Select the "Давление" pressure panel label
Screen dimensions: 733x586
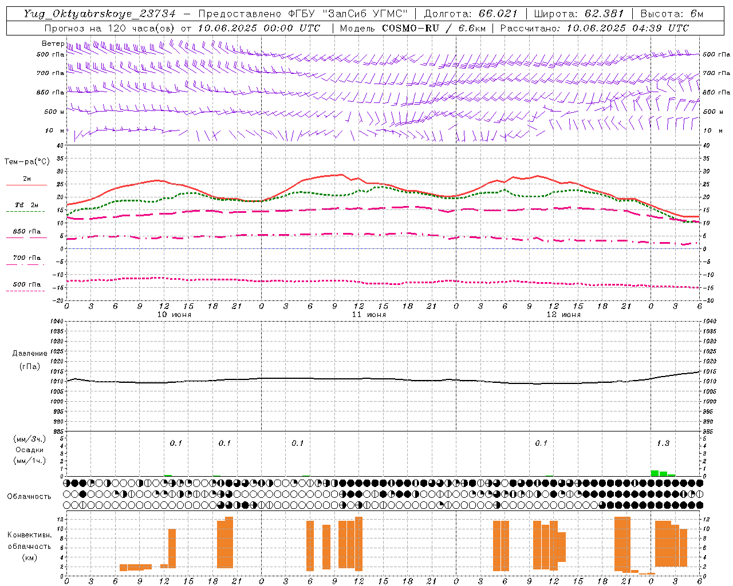point(30,354)
